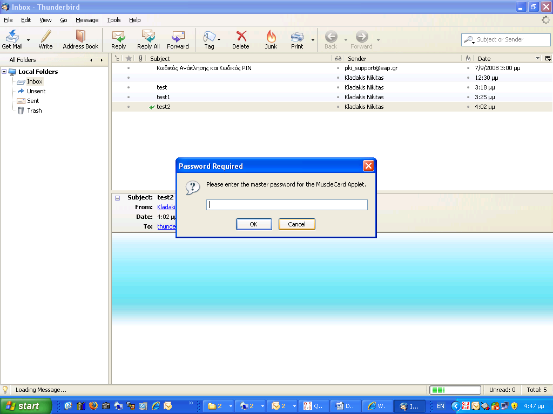This screenshot has width=553, height=414.
Task: Star the pki_support@eap.gr message
Action: (129, 68)
